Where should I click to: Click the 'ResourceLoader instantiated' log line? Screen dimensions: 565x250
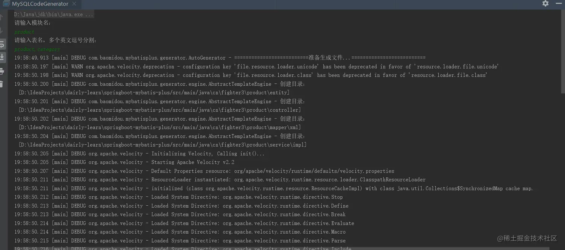[x=220, y=180]
